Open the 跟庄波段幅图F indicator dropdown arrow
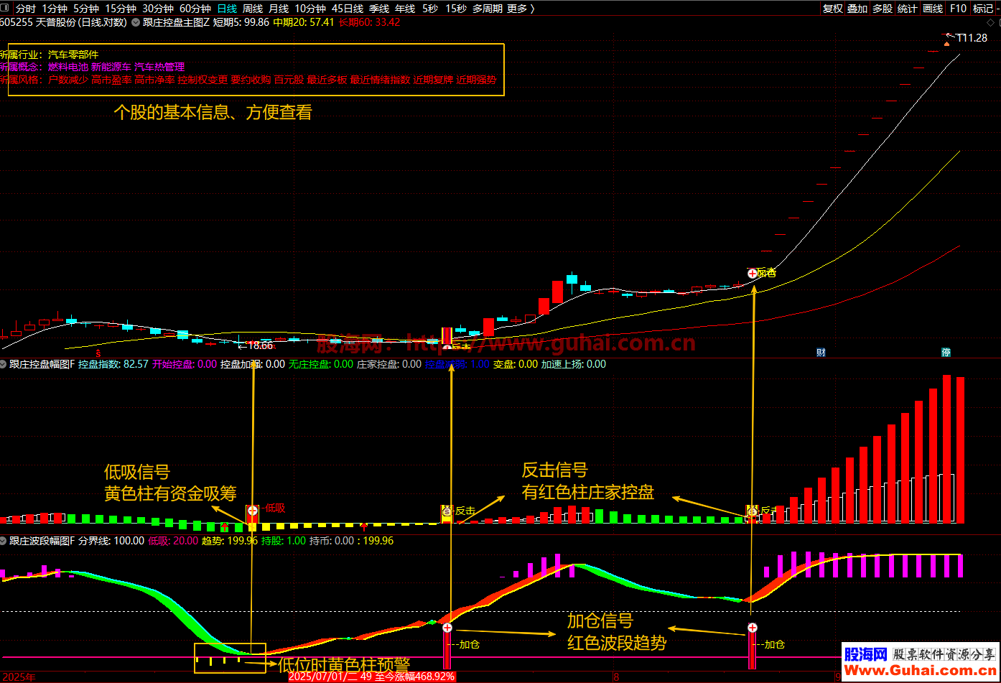The width and height of the screenshot is (1001, 683). click(x=4, y=541)
